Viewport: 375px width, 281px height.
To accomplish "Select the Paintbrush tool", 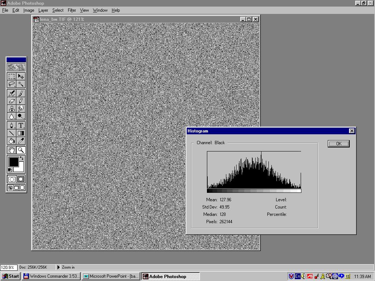I will pos(21,93).
